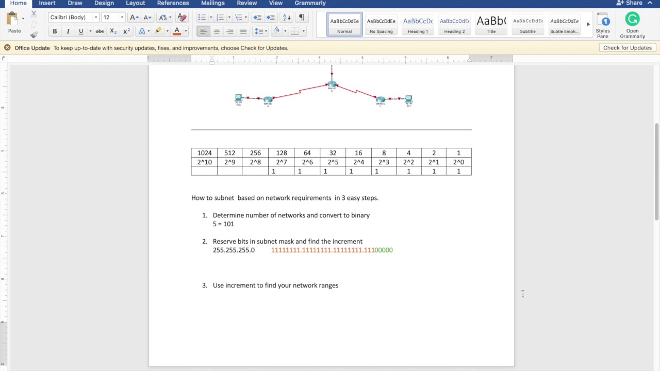
Task: Switch to the Design tab
Action: pos(104,3)
